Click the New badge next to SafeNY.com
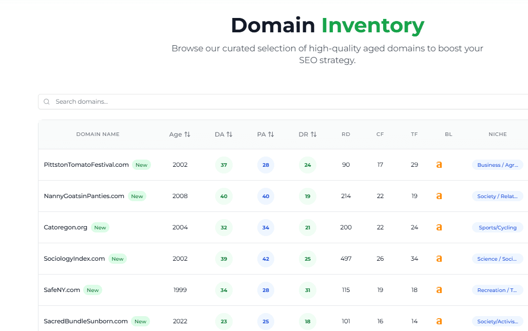Viewport: 528px width, 331px height. (x=92, y=290)
